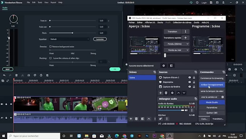
Task: Delete clip with Filmora trash icon
Action: [16, 75]
